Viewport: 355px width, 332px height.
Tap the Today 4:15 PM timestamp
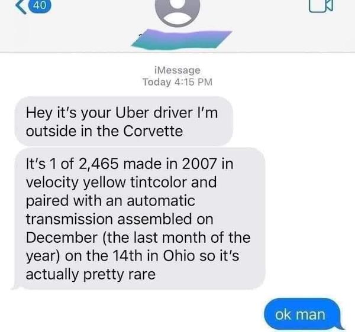point(177,82)
